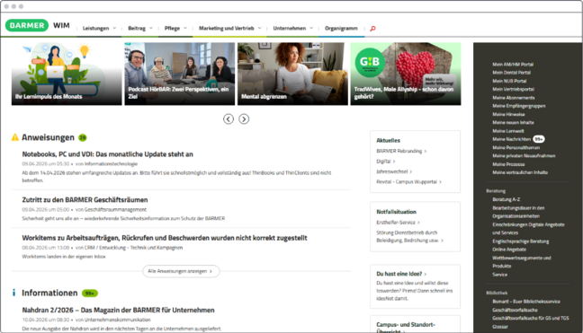
Task: Open the Service sidebar link
Action: click(x=499, y=275)
